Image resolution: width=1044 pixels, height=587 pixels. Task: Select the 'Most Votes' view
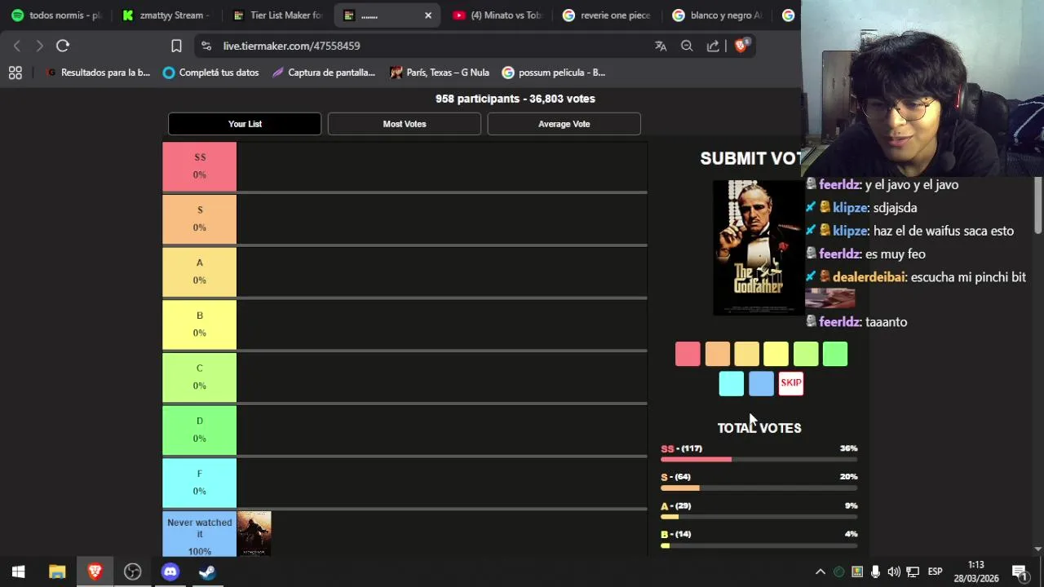(405, 124)
